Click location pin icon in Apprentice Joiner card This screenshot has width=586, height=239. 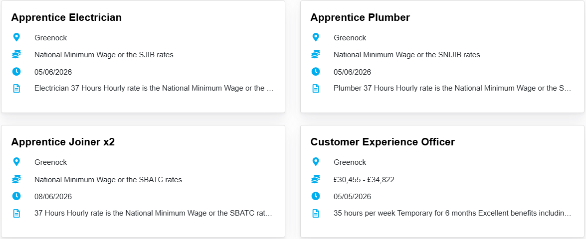pyautogui.click(x=16, y=162)
